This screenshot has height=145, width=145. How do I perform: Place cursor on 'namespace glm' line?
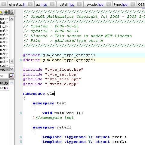click(39, 94)
